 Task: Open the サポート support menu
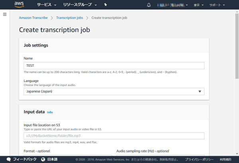pos(217,5)
